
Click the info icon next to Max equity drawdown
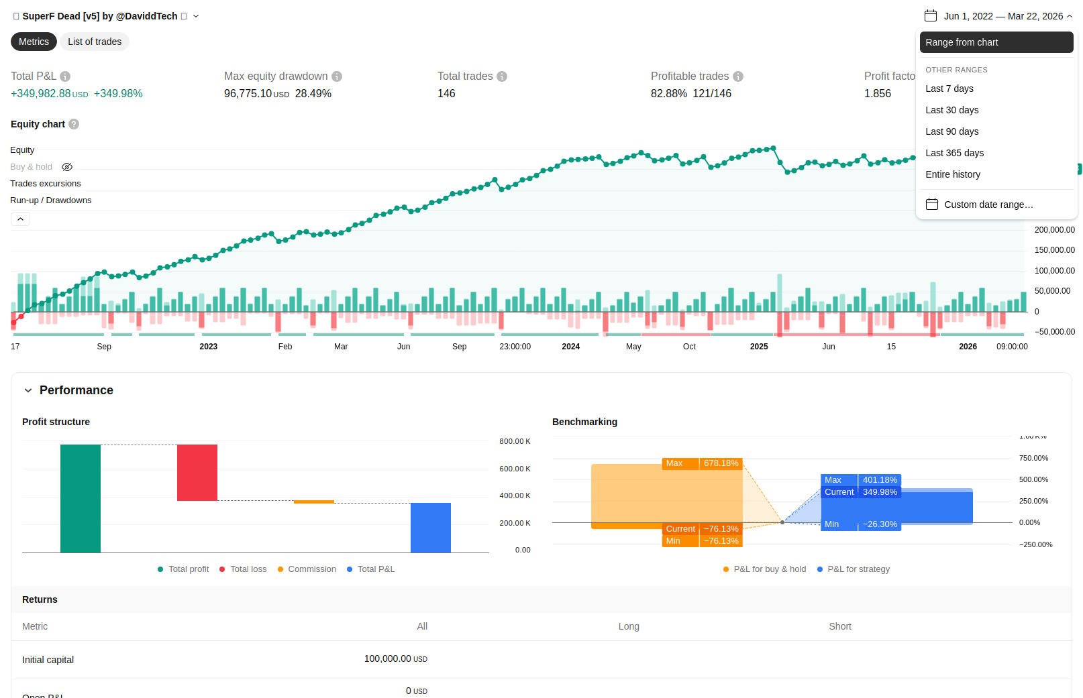[337, 76]
